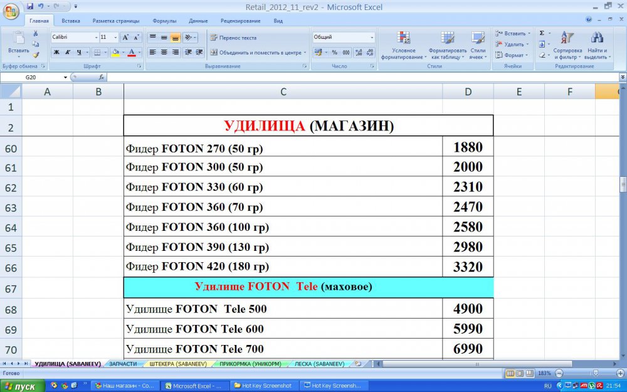Click AutoSum sigma icon
Image resolution: width=627 pixels, height=392 pixels.
542,33
